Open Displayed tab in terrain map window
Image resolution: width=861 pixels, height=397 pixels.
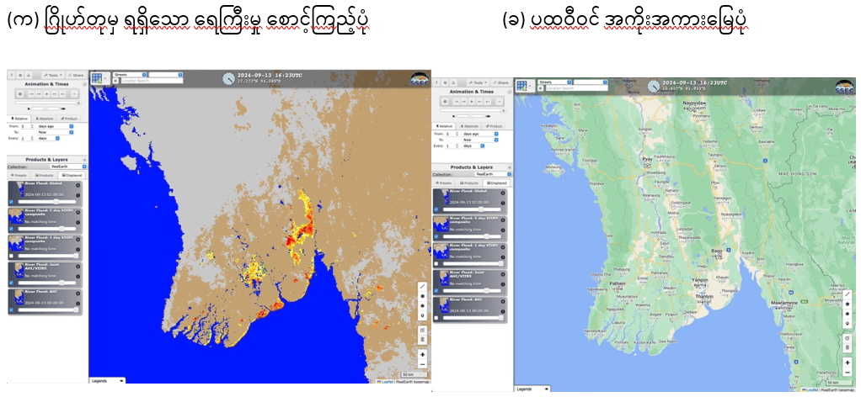pos(497,183)
